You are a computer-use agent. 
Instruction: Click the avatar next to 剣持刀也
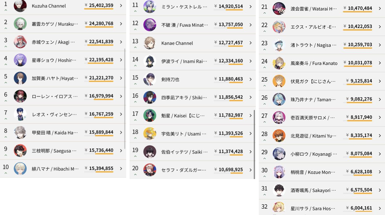click(x=150, y=79)
